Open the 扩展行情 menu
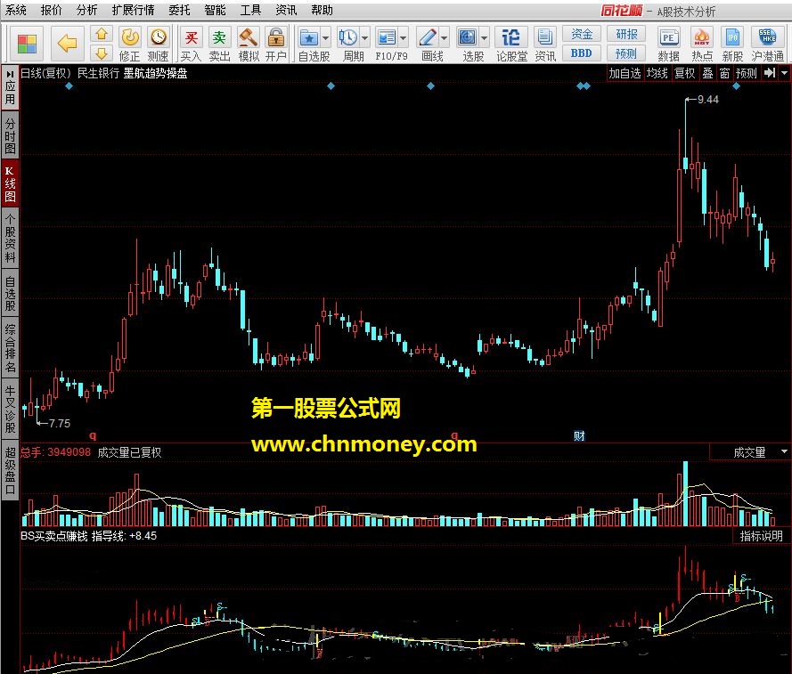Image resolution: width=792 pixels, height=674 pixels. coord(134,10)
